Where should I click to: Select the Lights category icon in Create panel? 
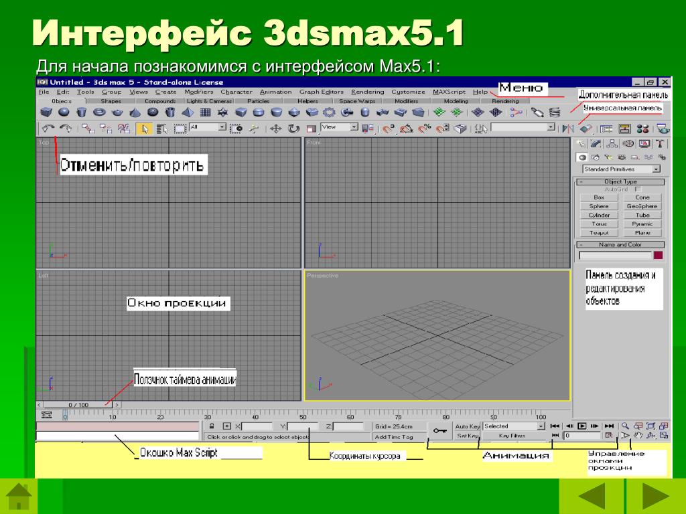608,157
